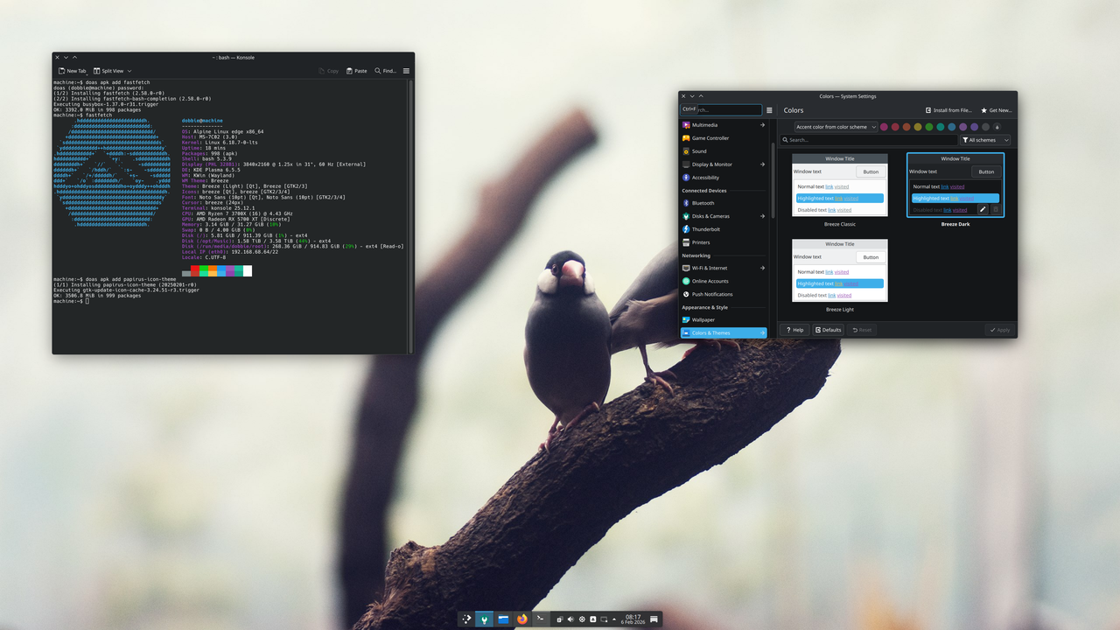Switch to Konsole in the taskbar
This screenshot has height=630, width=1120.
click(x=541, y=619)
